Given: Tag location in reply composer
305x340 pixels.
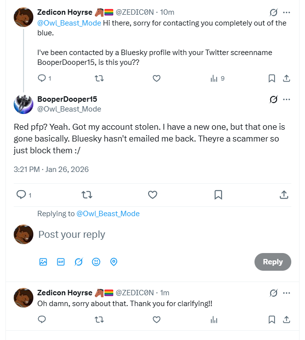Looking at the screenshot, I should pyautogui.click(x=114, y=262).
